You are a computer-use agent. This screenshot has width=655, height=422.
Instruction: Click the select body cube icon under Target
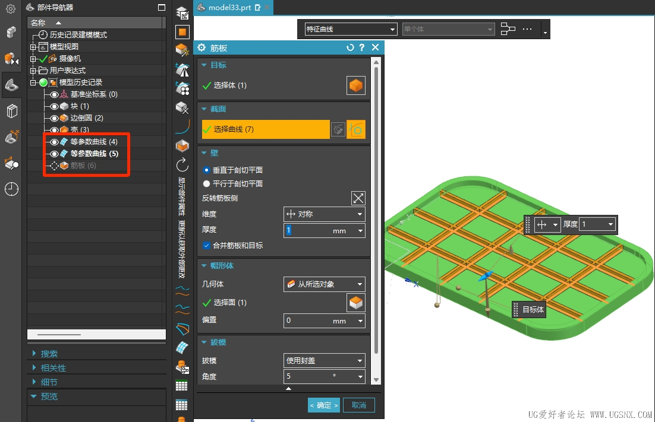point(356,85)
